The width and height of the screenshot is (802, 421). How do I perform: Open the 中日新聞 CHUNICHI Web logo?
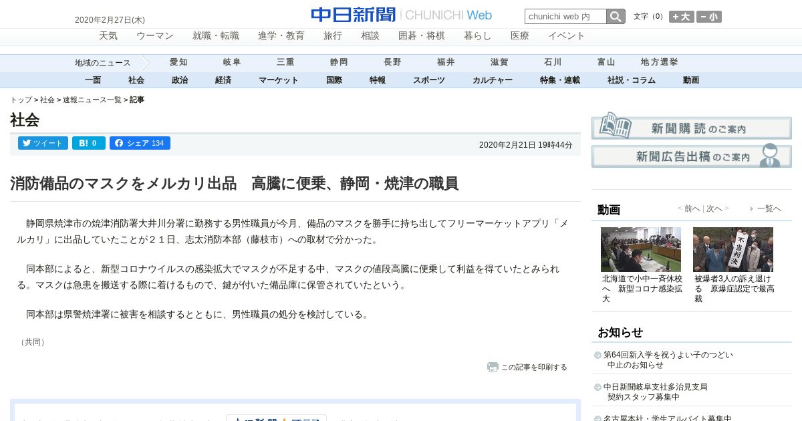pyautogui.click(x=401, y=15)
